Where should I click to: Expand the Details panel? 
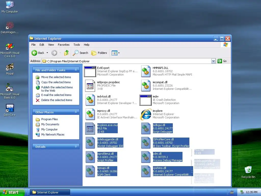[76, 146]
